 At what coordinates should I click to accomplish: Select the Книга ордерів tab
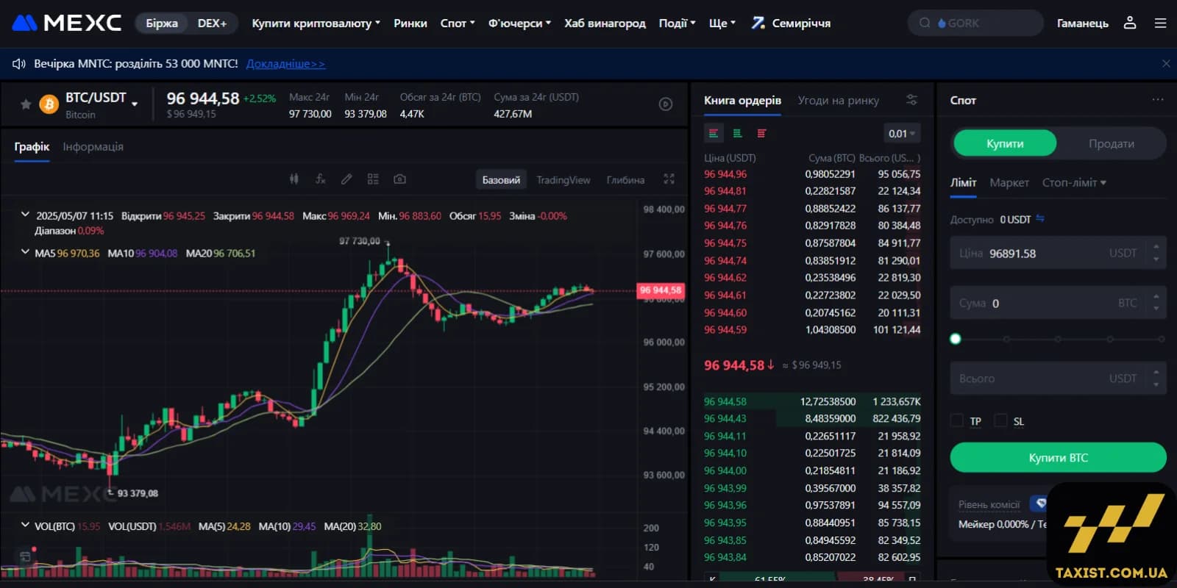[742, 100]
